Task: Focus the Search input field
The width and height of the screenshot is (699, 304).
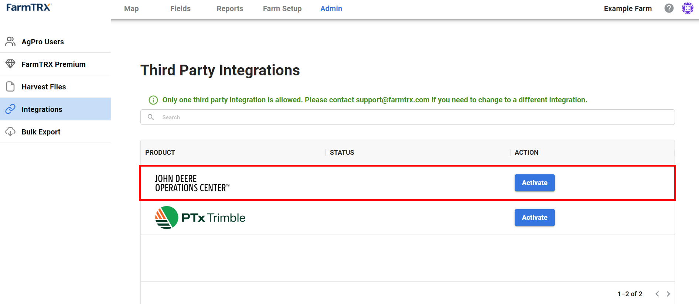Action: tap(408, 117)
